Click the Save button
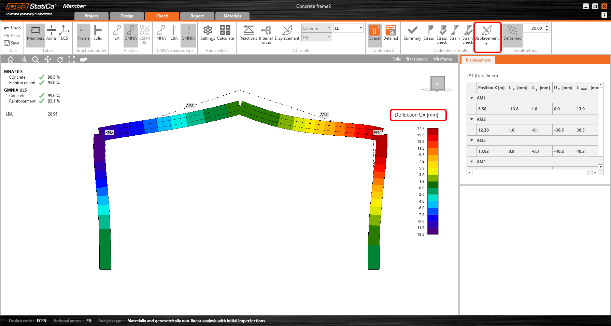611x326 pixels. click(x=12, y=43)
